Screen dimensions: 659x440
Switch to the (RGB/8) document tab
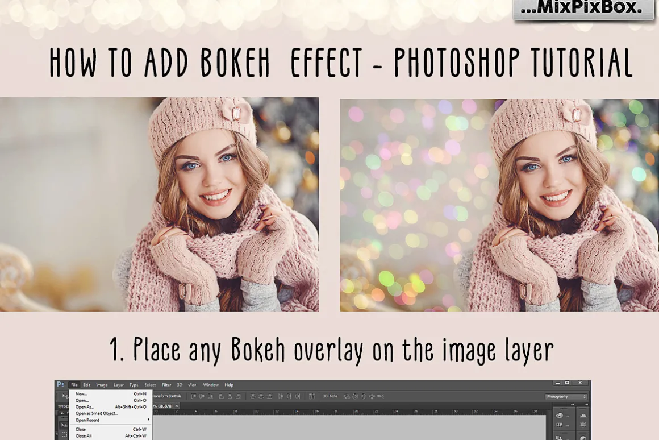tap(164, 406)
